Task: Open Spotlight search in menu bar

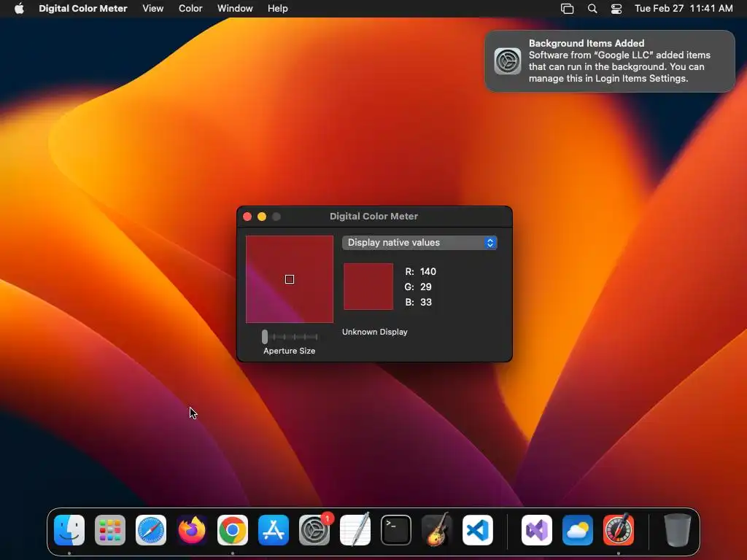Action: (x=592, y=9)
